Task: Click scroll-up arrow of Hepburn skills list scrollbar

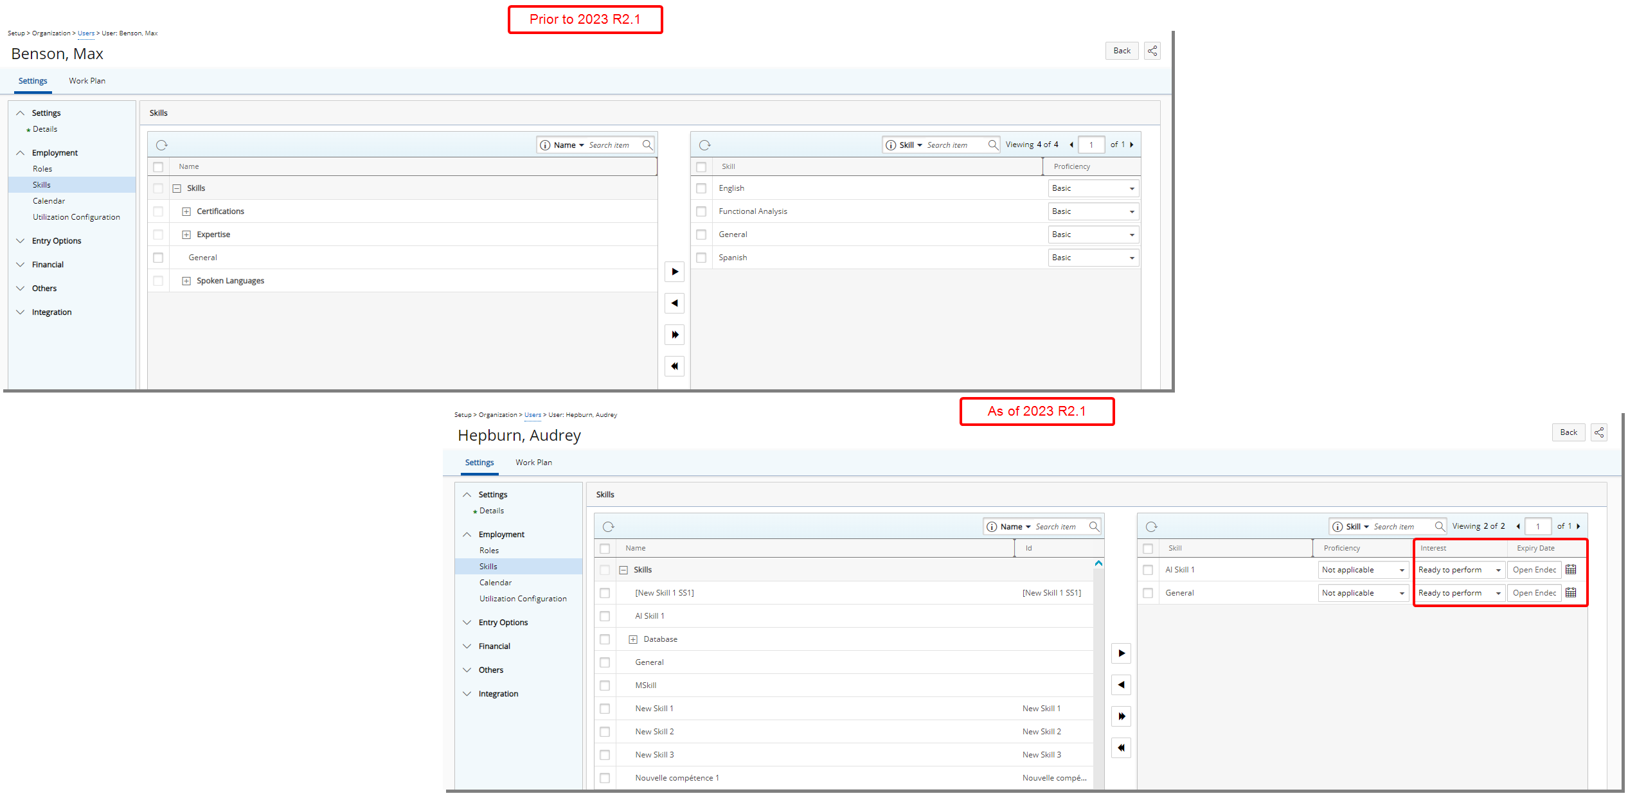Action: coord(1098,563)
